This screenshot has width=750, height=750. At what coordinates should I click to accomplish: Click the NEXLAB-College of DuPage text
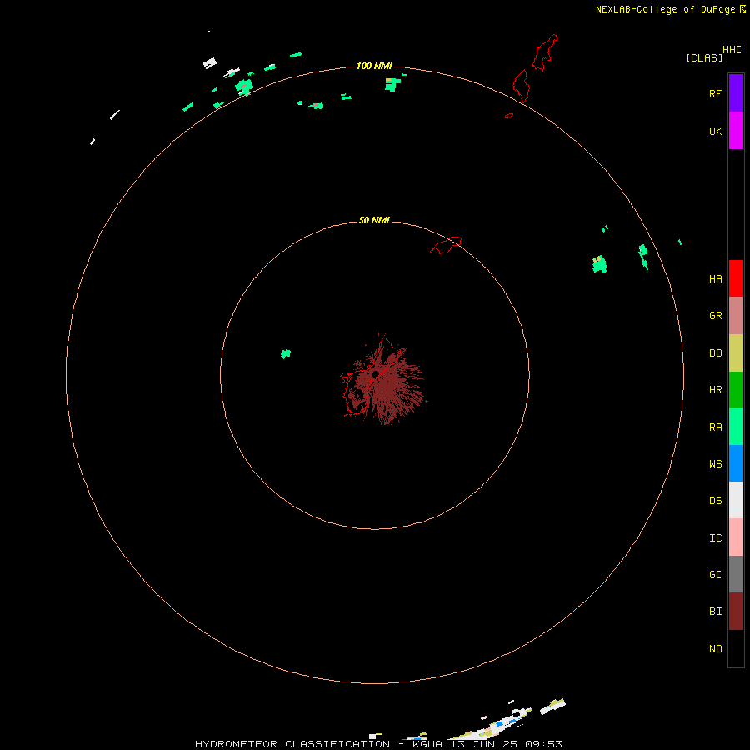[x=665, y=9]
